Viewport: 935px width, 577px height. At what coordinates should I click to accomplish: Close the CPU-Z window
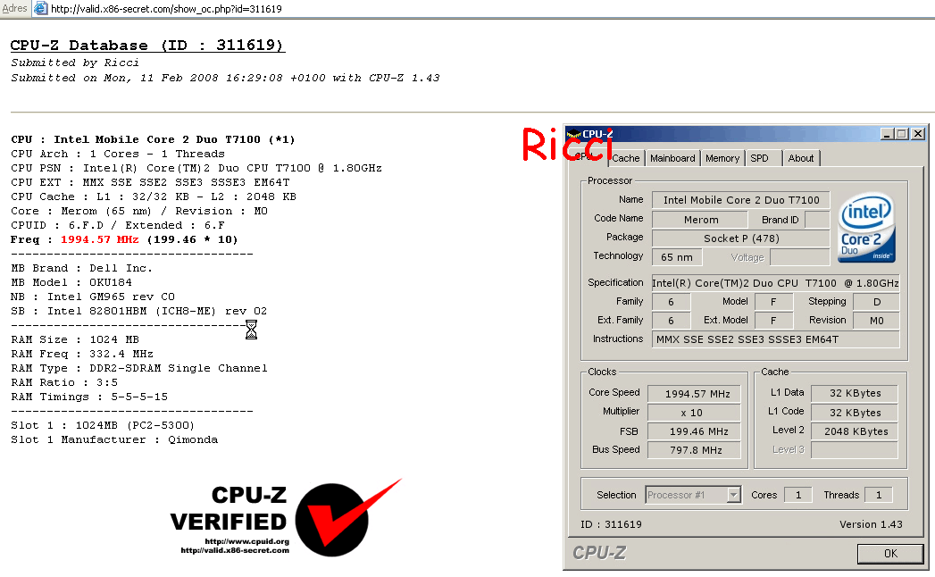pyautogui.click(x=918, y=134)
